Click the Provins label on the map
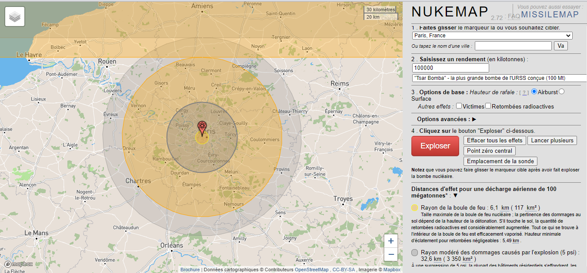 (281, 169)
